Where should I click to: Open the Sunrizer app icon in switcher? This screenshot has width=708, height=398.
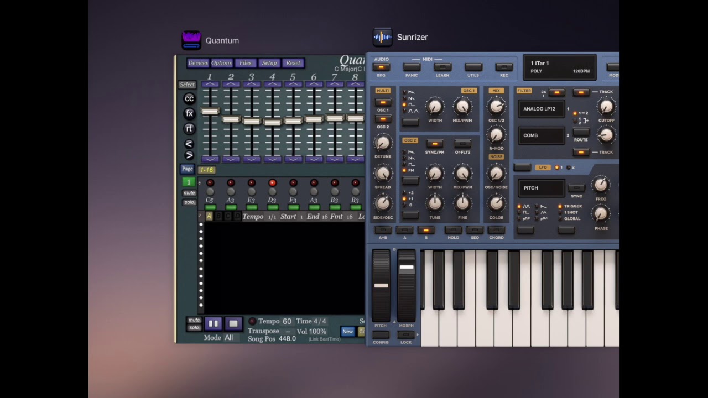point(383,37)
